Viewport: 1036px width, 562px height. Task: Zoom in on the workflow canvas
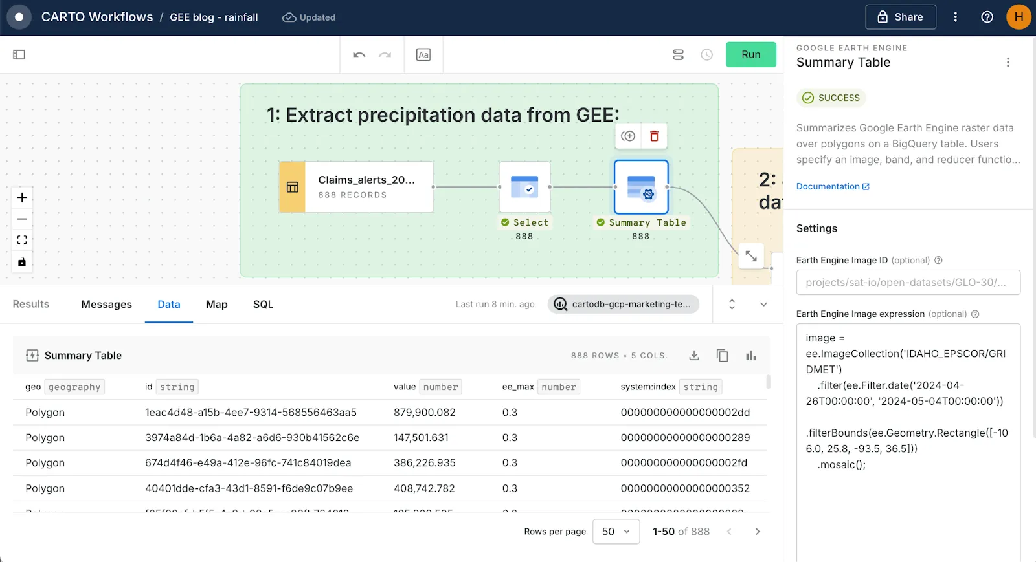22,197
